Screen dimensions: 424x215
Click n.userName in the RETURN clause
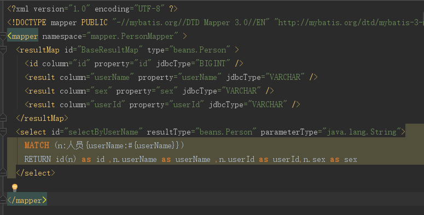pyautogui.click(x=135, y=159)
